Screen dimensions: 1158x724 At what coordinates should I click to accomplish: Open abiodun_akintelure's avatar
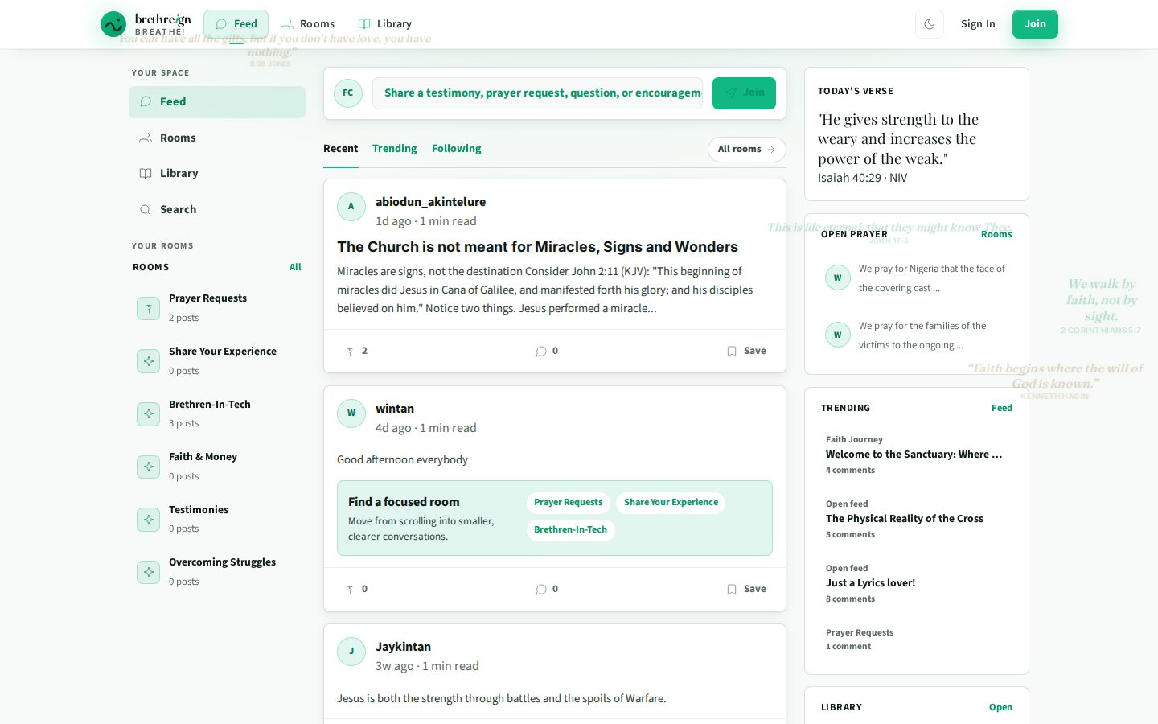click(x=351, y=207)
